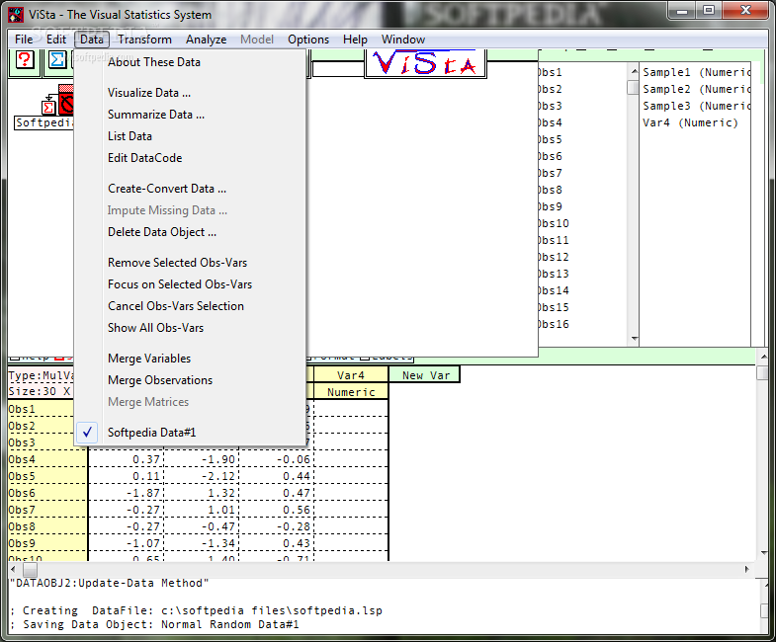Select Sample1 (Numeric) in variables list
776x642 pixels.
click(696, 73)
